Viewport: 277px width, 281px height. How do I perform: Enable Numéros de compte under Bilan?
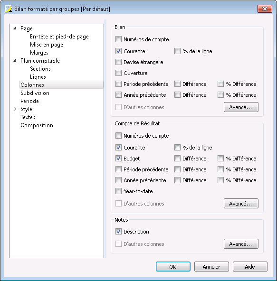pyautogui.click(x=118, y=39)
